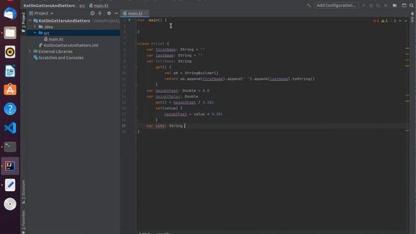Click the error stripe marker beside the firstName line
The height and width of the screenshot is (234, 416).
pos(408,48)
